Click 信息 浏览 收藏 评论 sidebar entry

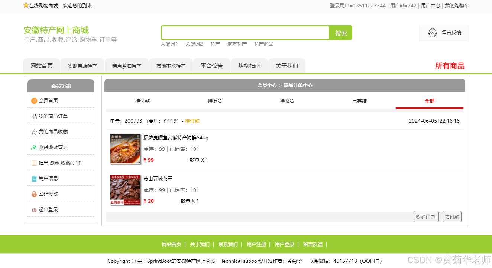click(61, 163)
